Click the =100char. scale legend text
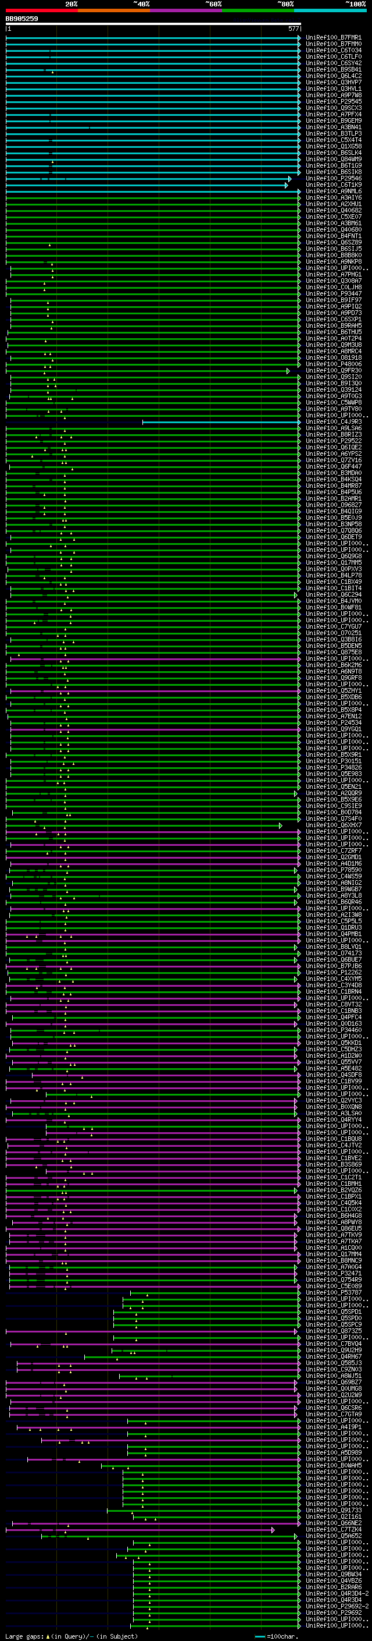Image resolution: width=372 pixels, height=1641 pixels. point(282,1636)
